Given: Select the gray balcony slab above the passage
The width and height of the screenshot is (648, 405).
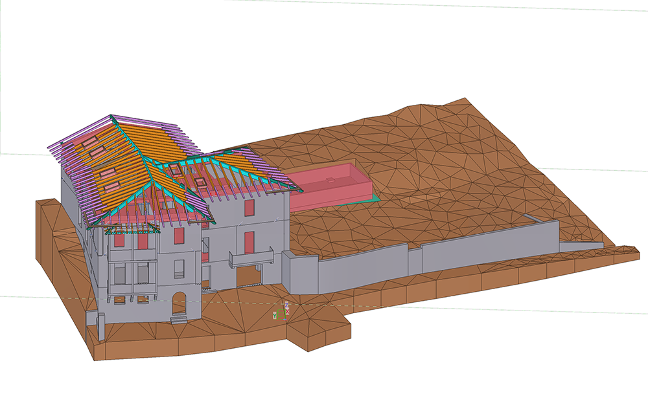Looking at the screenshot, I should click(251, 257).
